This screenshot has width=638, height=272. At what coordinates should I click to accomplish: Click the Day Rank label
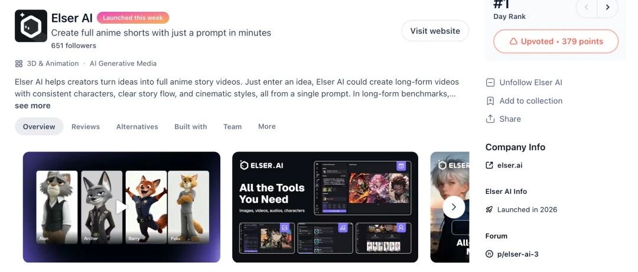pos(509,17)
